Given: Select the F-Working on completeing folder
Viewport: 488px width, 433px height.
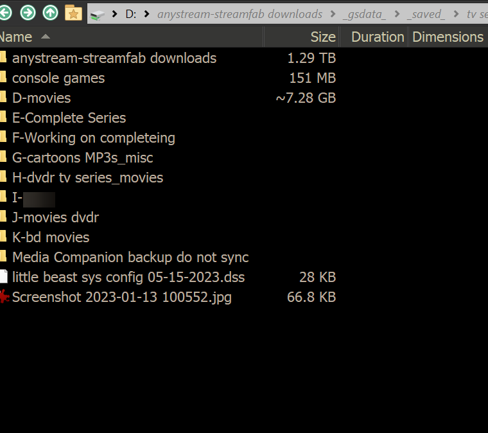Looking at the screenshot, I should click(x=93, y=138).
